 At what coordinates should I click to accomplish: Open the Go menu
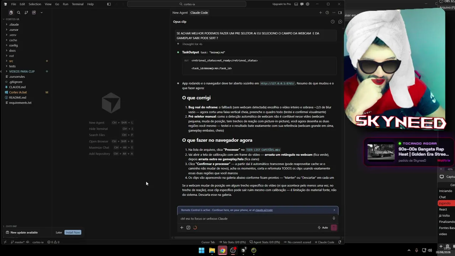coord(57,4)
